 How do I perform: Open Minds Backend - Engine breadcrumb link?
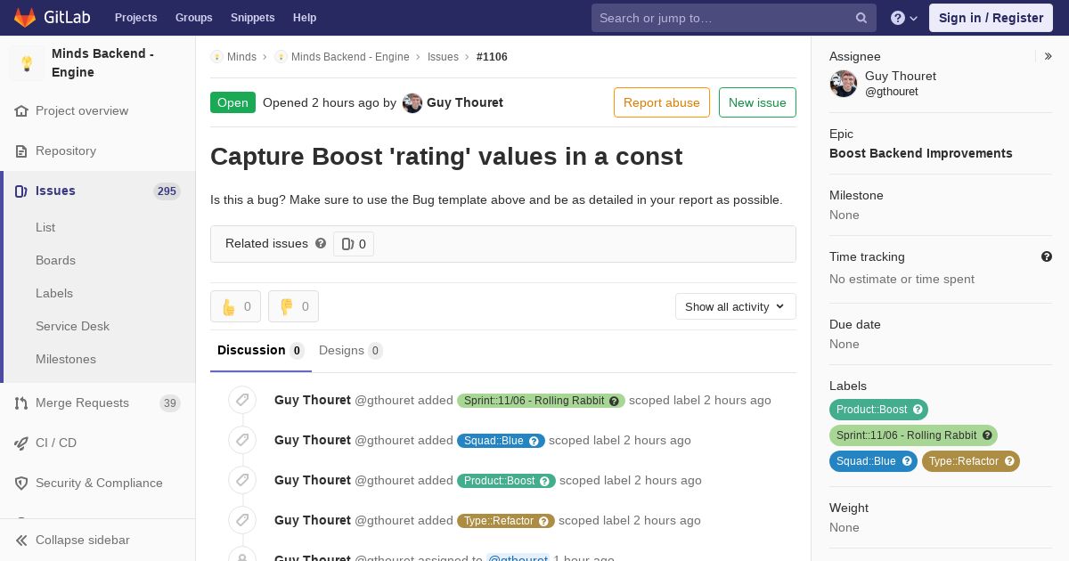click(350, 57)
